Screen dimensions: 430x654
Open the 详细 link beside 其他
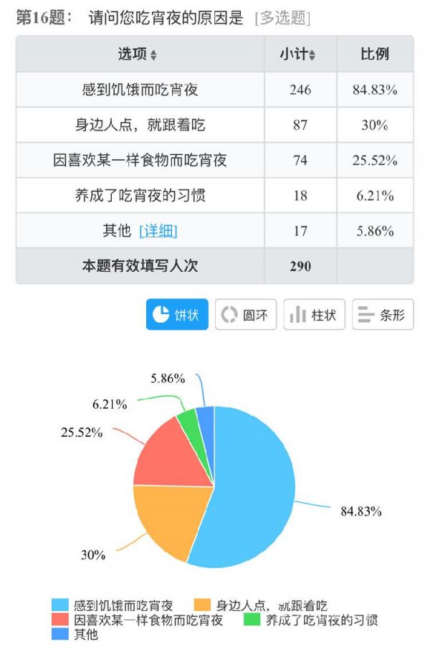tap(158, 231)
